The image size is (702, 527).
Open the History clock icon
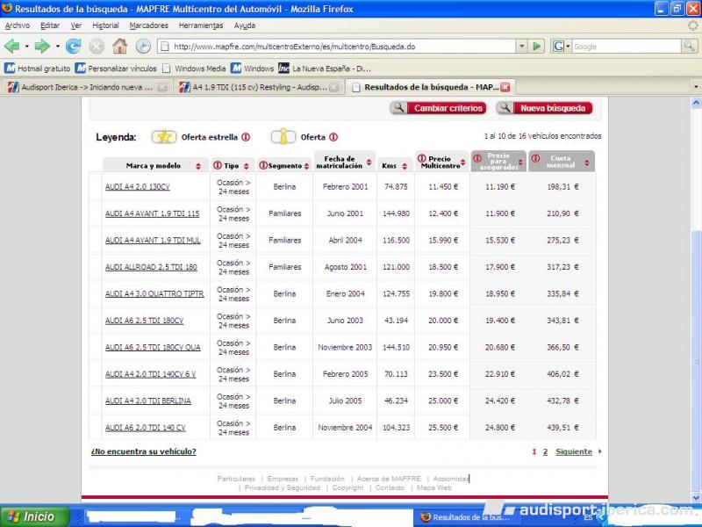tap(143, 47)
